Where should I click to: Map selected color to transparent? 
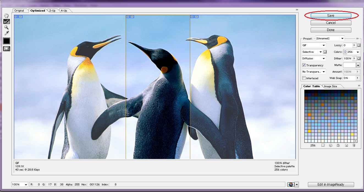click(x=323, y=145)
